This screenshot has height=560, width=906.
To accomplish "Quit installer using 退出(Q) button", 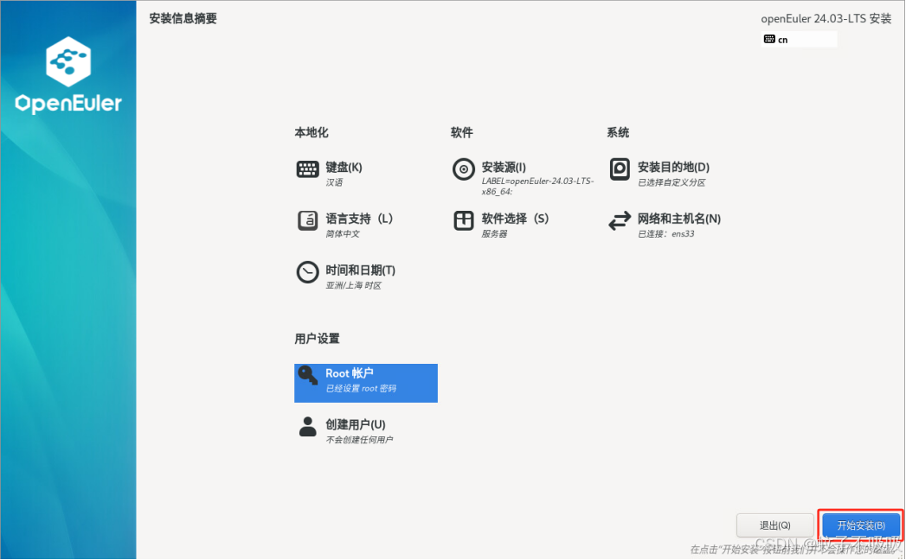I will pyautogui.click(x=774, y=525).
